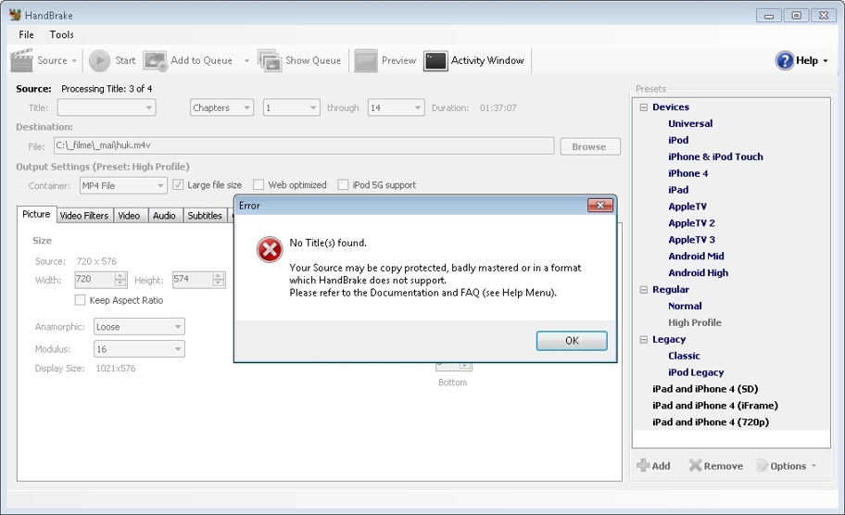Viewport: 845px width, 515px height.
Task: Open the Add to Queue dropdown arrow
Action: tap(246, 61)
